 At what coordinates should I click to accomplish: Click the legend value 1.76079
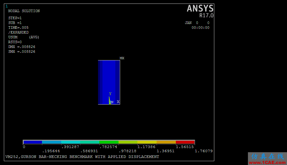[x=204, y=151]
